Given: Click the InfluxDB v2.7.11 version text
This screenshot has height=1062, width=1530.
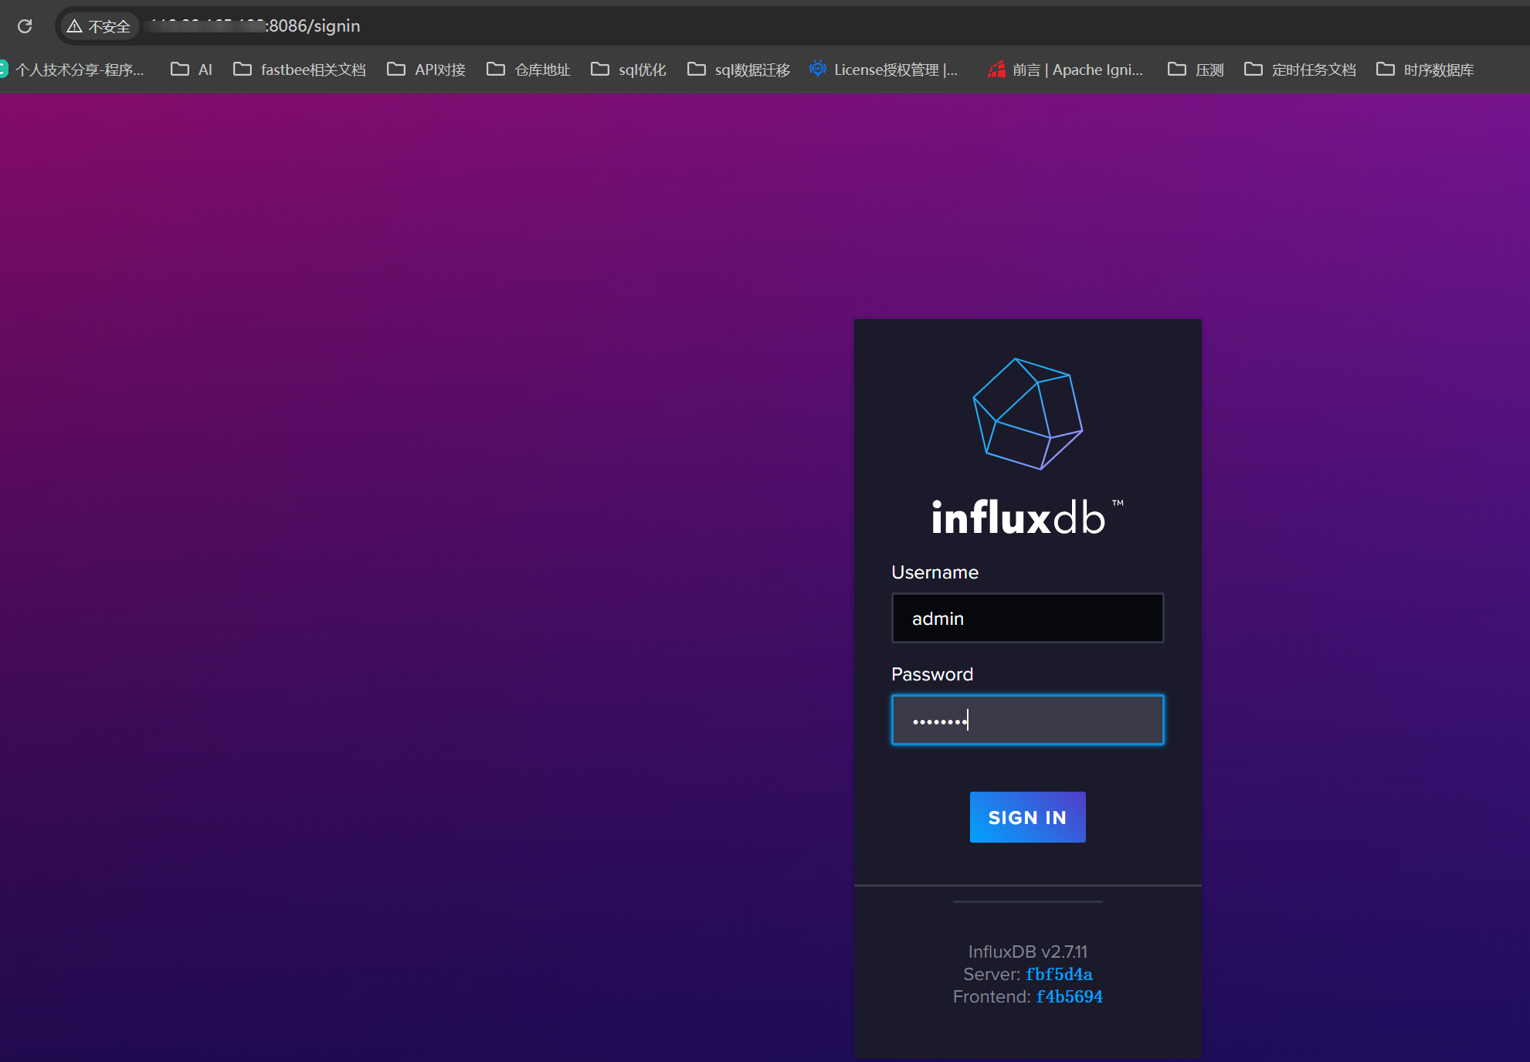Looking at the screenshot, I should coord(1027,952).
